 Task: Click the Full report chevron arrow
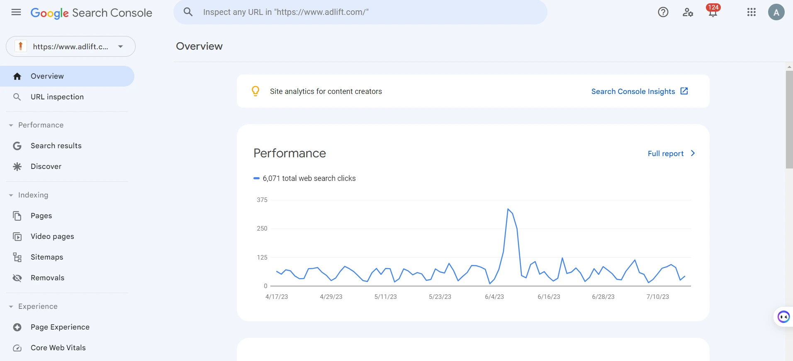[x=693, y=153]
